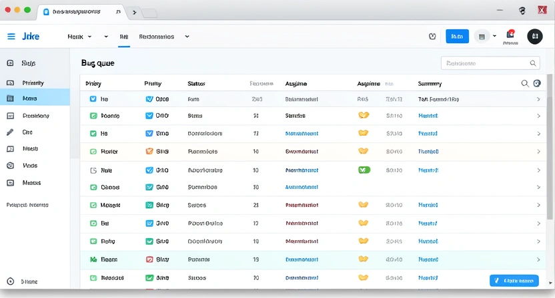Viewport: 555px width, 298px height.
Task: Click the Jrke logo
Action: coord(31,37)
